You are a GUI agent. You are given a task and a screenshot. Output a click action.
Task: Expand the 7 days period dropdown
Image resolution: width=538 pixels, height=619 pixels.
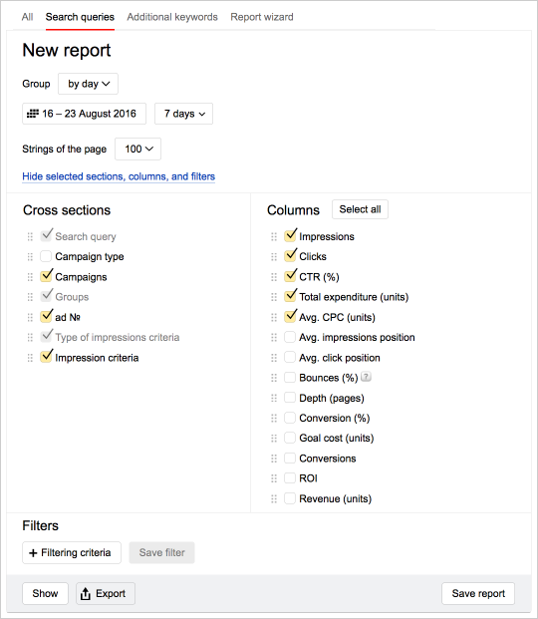183,114
